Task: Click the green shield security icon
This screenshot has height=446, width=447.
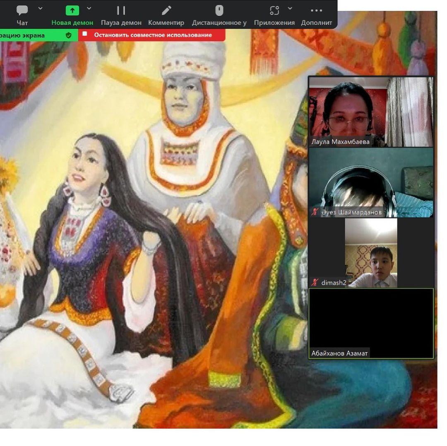Action: tap(68, 35)
